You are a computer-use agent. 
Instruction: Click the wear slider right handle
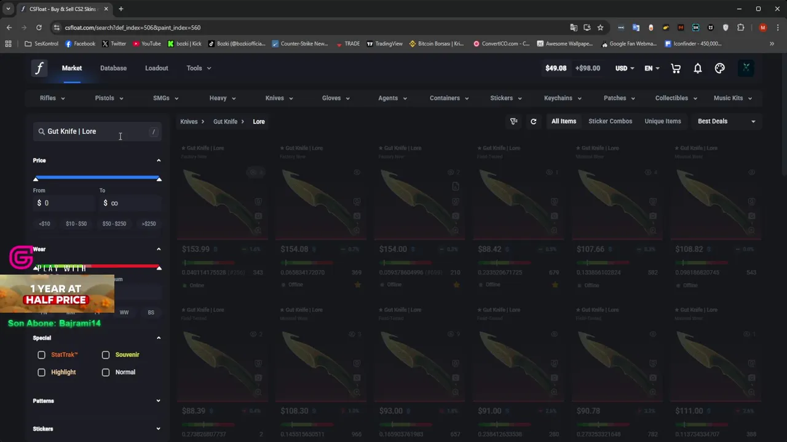(x=159, y=268)
